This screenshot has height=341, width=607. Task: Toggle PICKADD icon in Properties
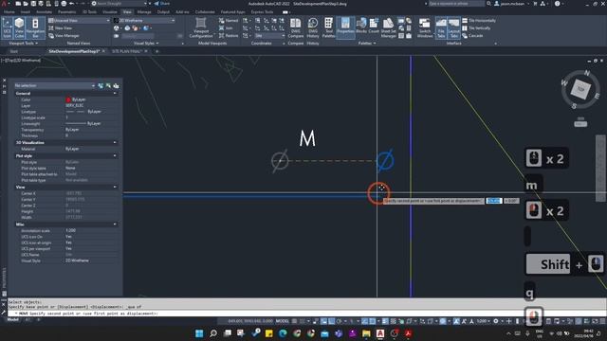pyautogui.click(x=101, y=86)
